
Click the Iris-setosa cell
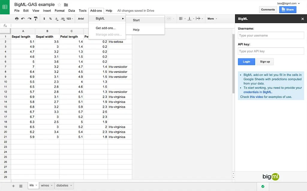[x=120, y=42]
